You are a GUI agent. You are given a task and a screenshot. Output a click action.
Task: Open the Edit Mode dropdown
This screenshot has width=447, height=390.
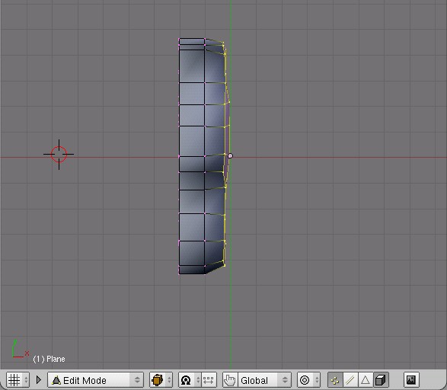coord(95,380)
